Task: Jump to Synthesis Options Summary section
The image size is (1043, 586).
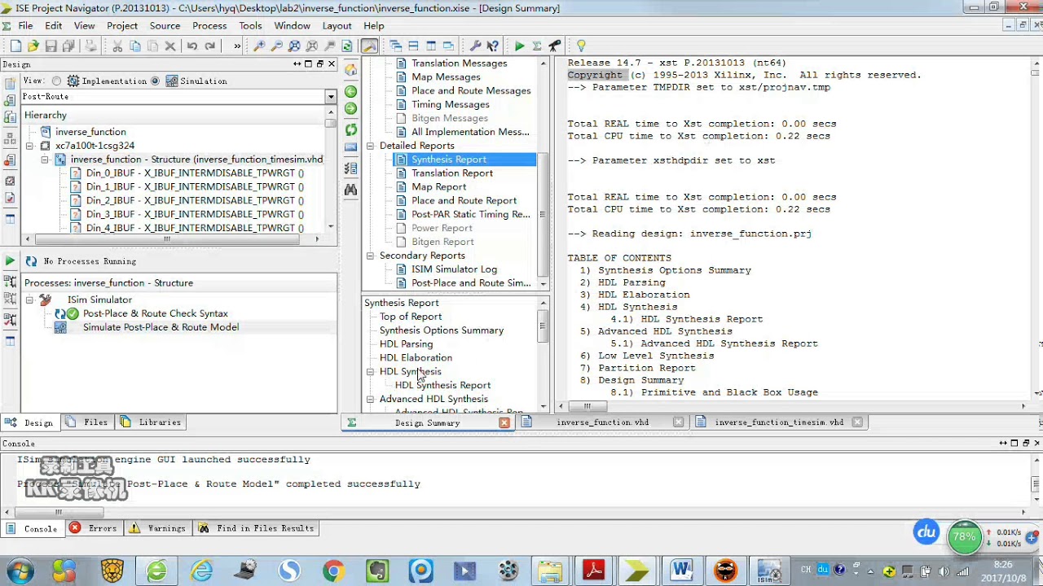Action: 441,330
